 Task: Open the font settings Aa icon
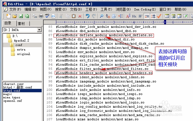pos(128,16)
